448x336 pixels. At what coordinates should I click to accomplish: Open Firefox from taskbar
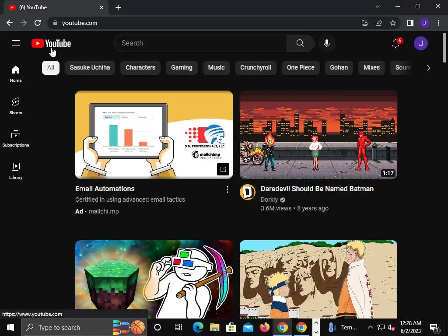coord(265,327)
